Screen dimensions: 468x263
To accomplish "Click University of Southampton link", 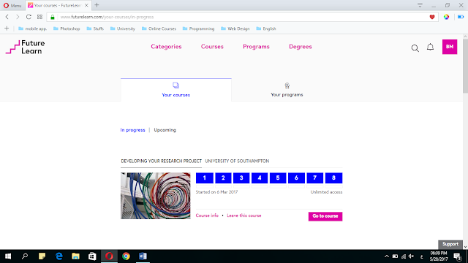I will (237, 161).
